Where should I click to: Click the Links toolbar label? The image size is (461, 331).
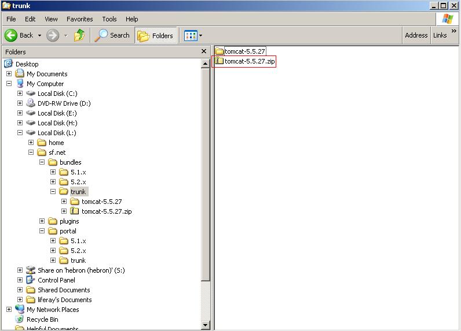coord(440,35)
